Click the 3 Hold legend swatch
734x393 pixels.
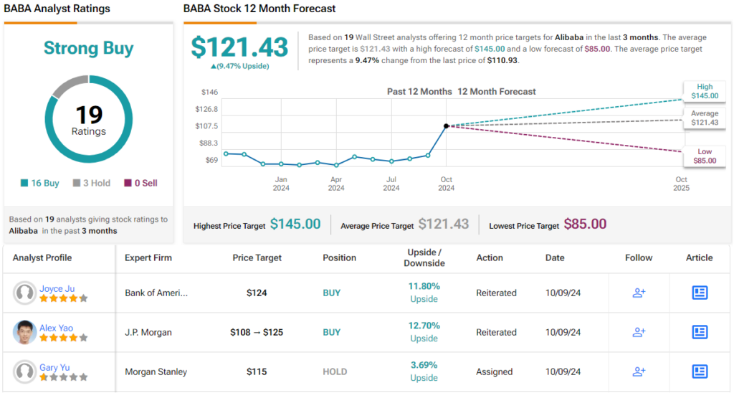click(77, 184)
